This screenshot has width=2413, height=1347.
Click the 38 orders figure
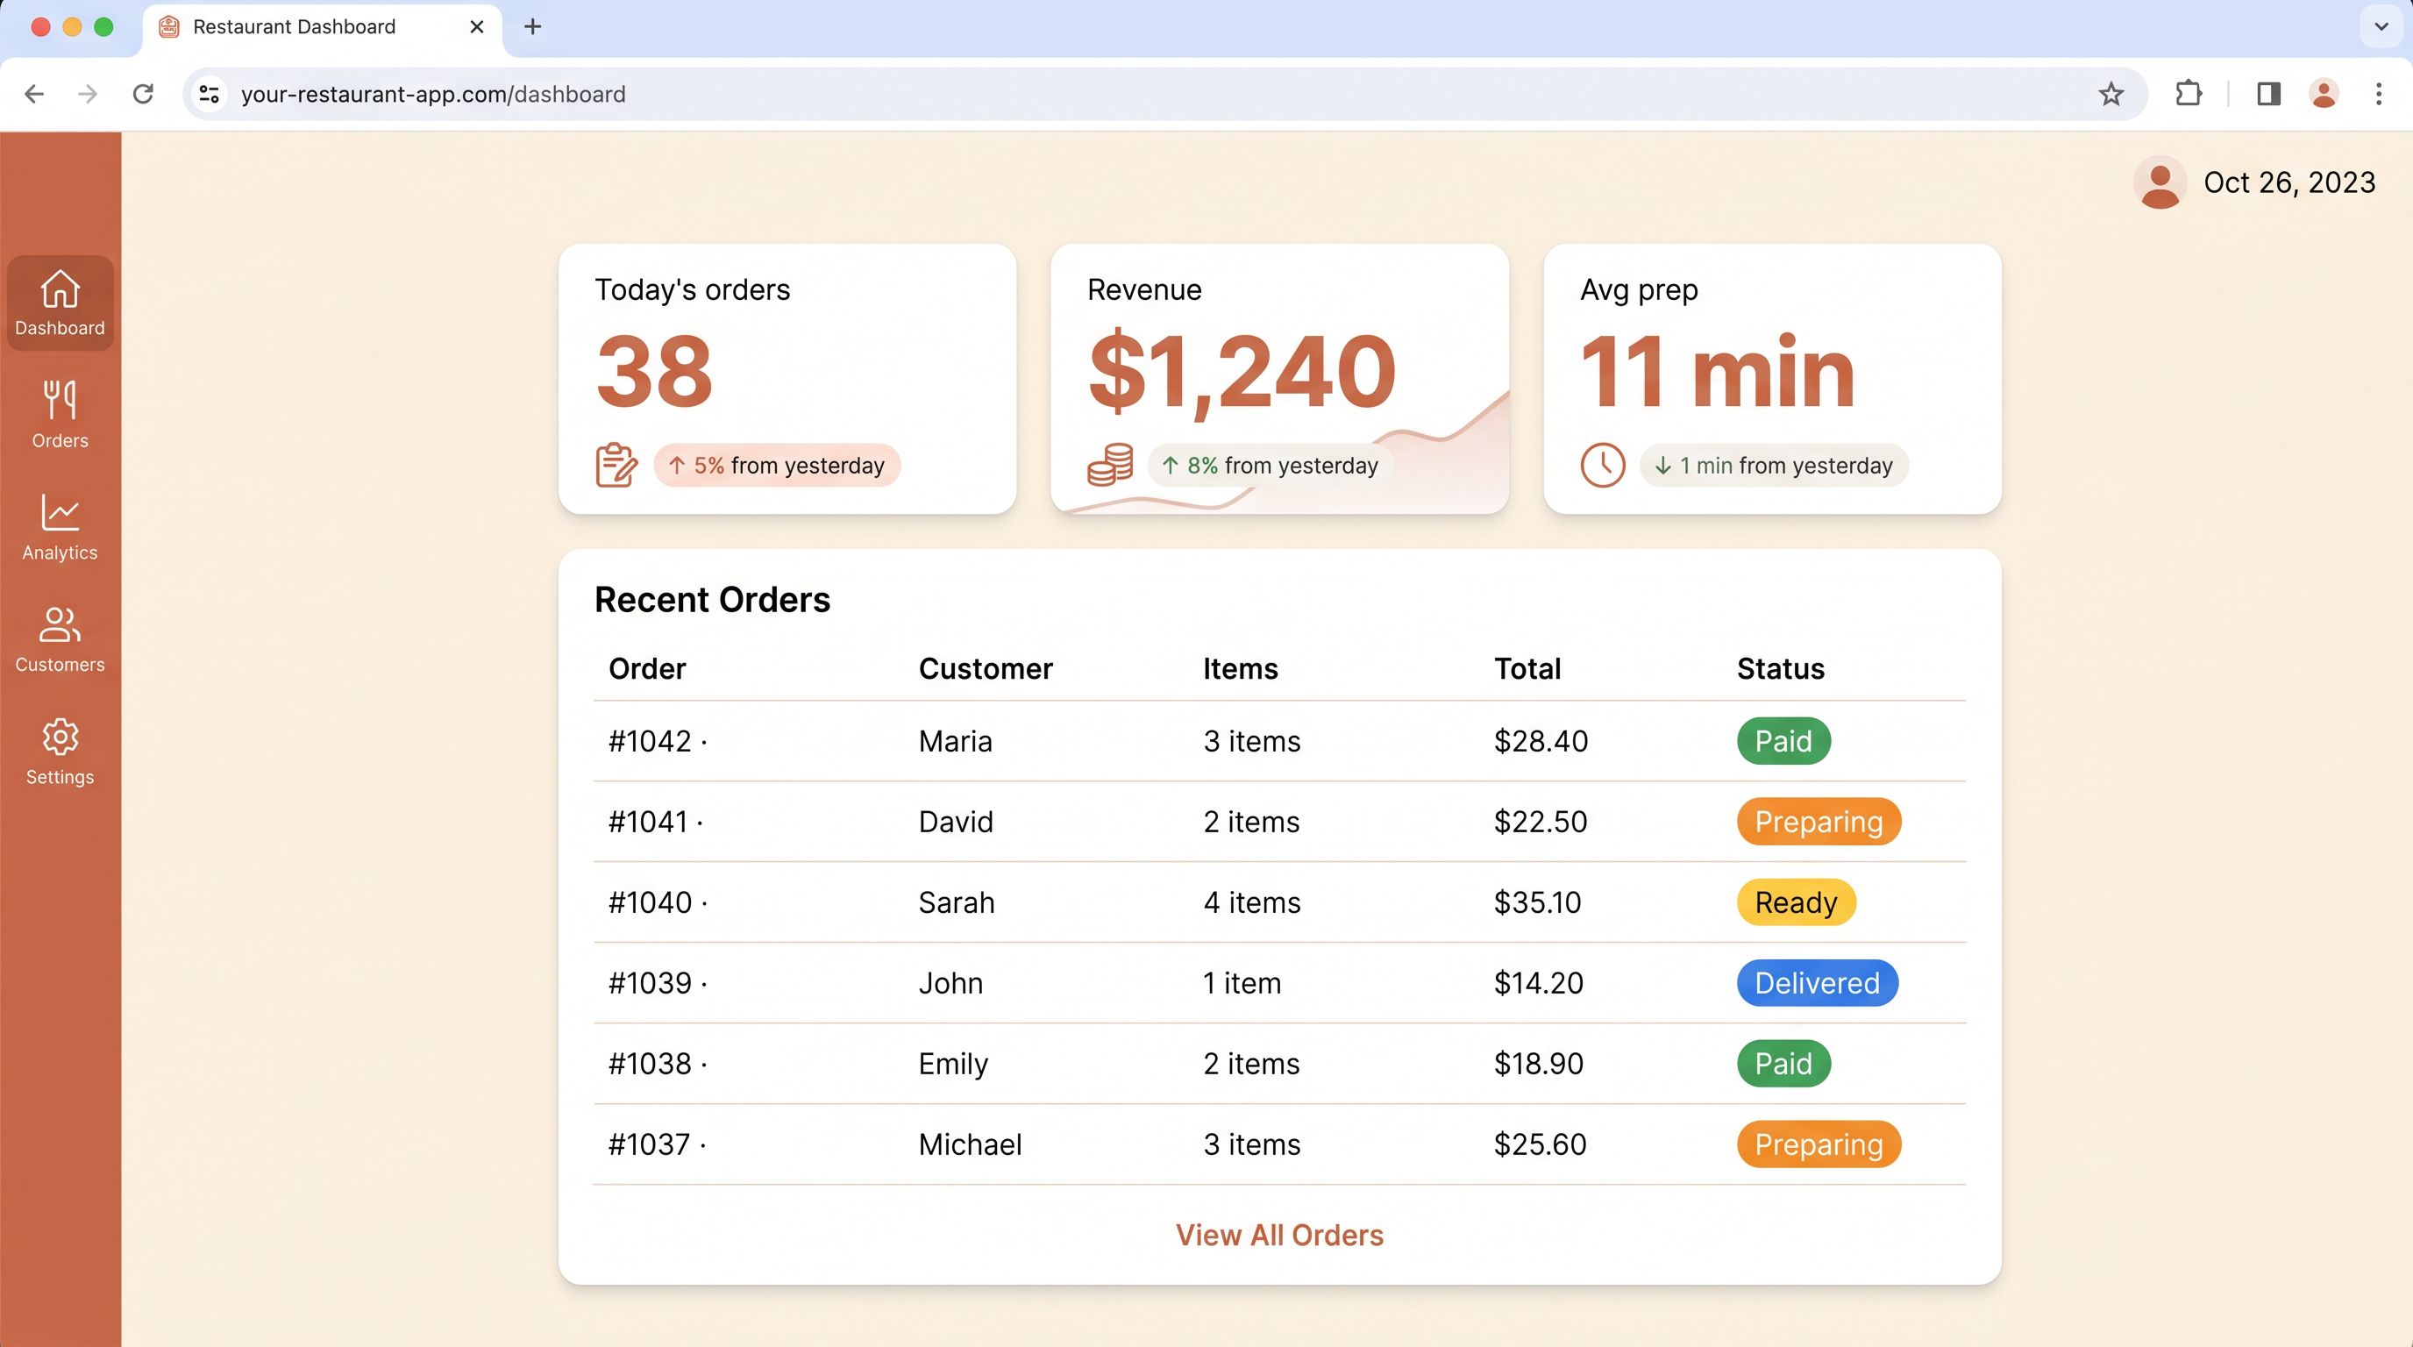(654, 372)
